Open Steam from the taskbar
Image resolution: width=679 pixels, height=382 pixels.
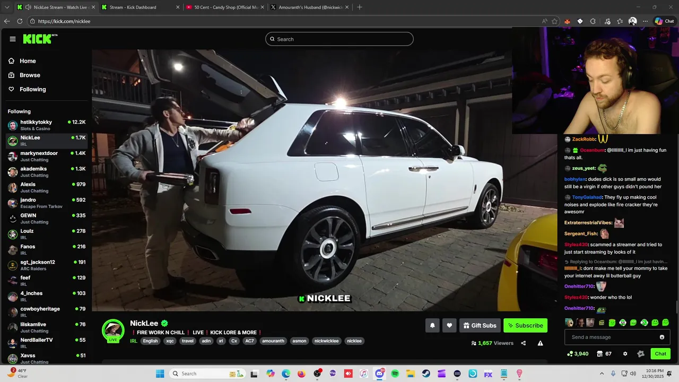[426, 374]
